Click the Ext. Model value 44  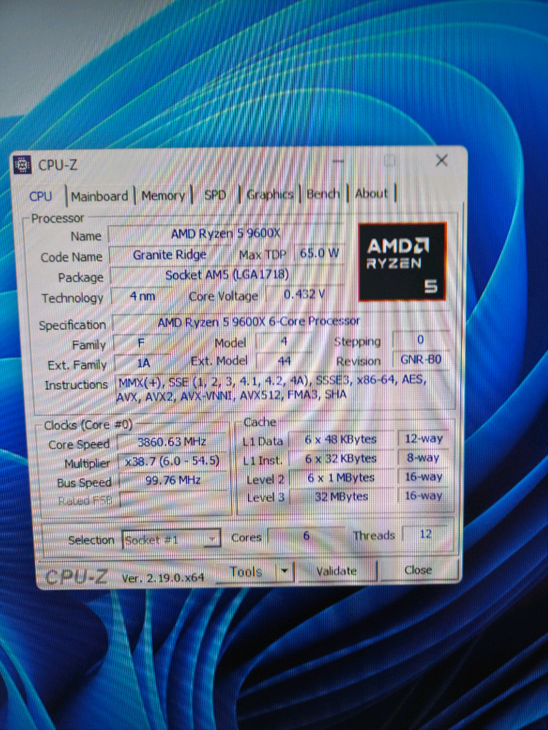[283, 361]
